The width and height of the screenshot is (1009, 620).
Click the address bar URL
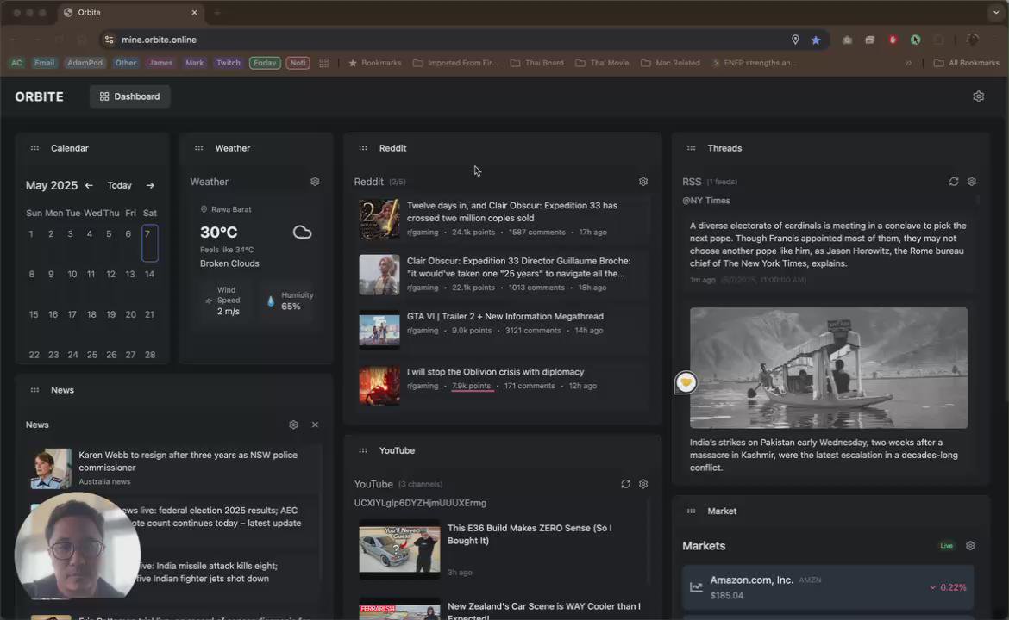[159, 40]
